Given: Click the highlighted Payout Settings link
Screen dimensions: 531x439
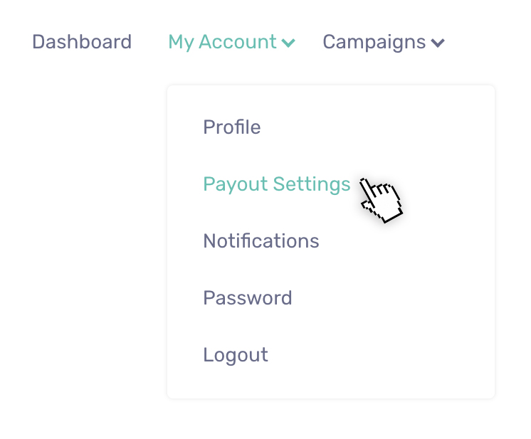Looking at the screenshot, I should [277, 184].
